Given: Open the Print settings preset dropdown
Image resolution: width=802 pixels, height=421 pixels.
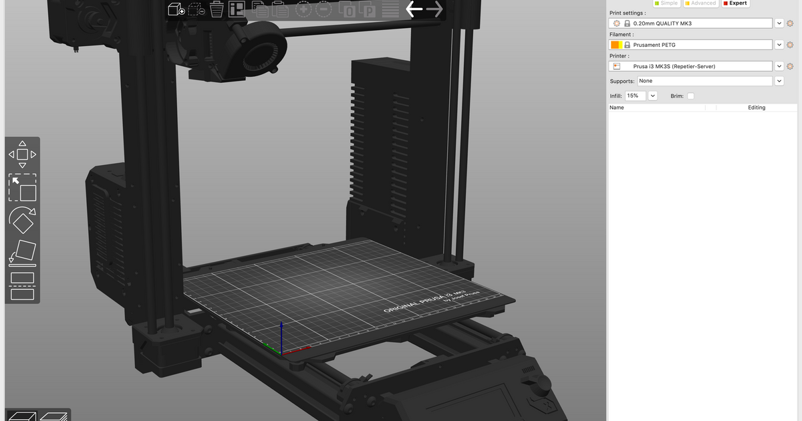Looking at the screenshot, I should click(779, 23).
